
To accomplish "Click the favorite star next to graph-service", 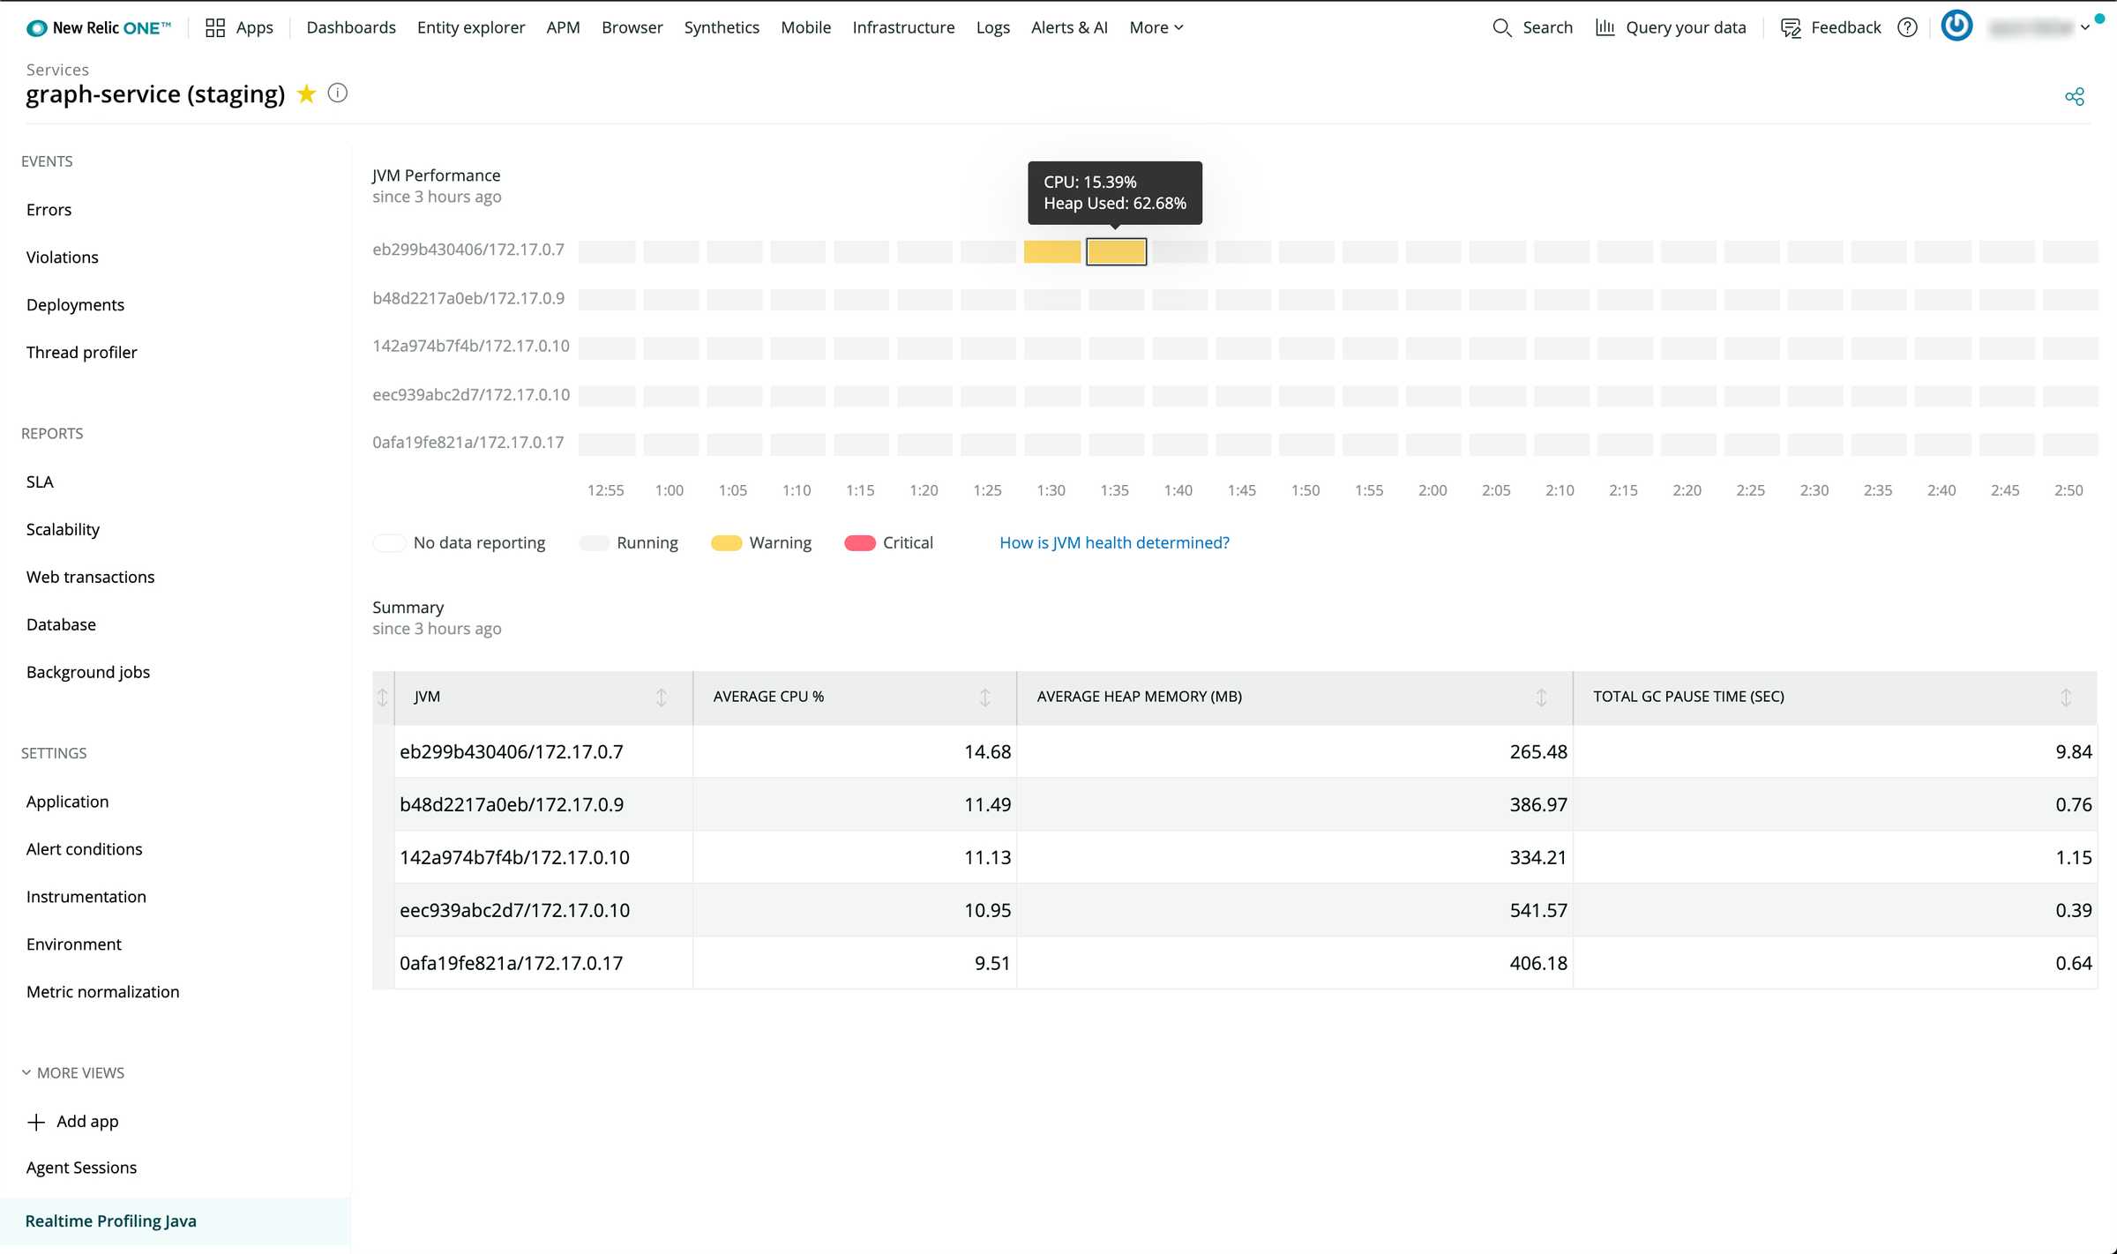I will (x=306, y=93).
